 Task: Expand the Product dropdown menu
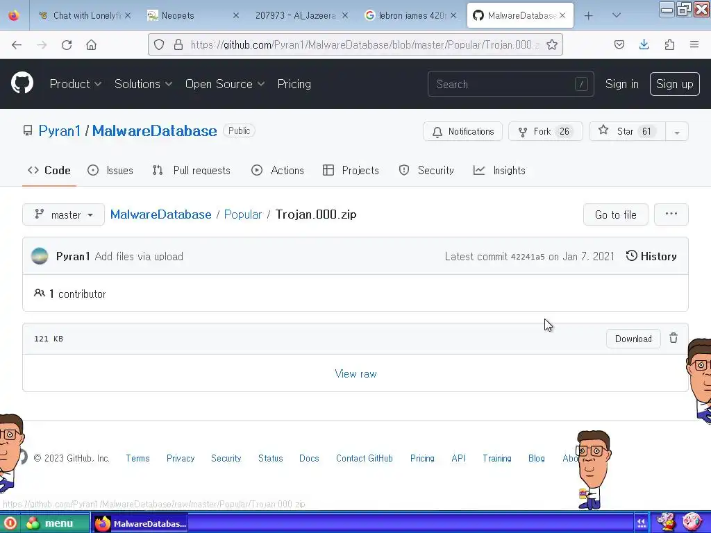[75, 84]
